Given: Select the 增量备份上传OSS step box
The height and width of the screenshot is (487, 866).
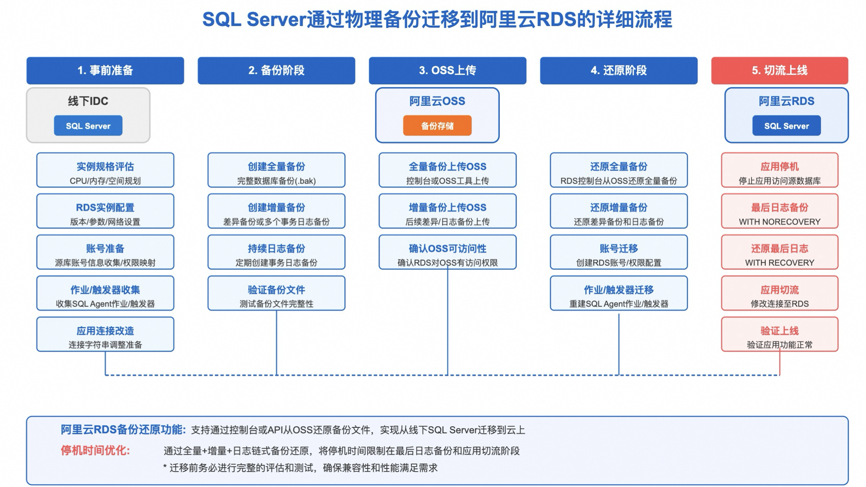Looking at the screenshot, I should (x=447, y=211).
